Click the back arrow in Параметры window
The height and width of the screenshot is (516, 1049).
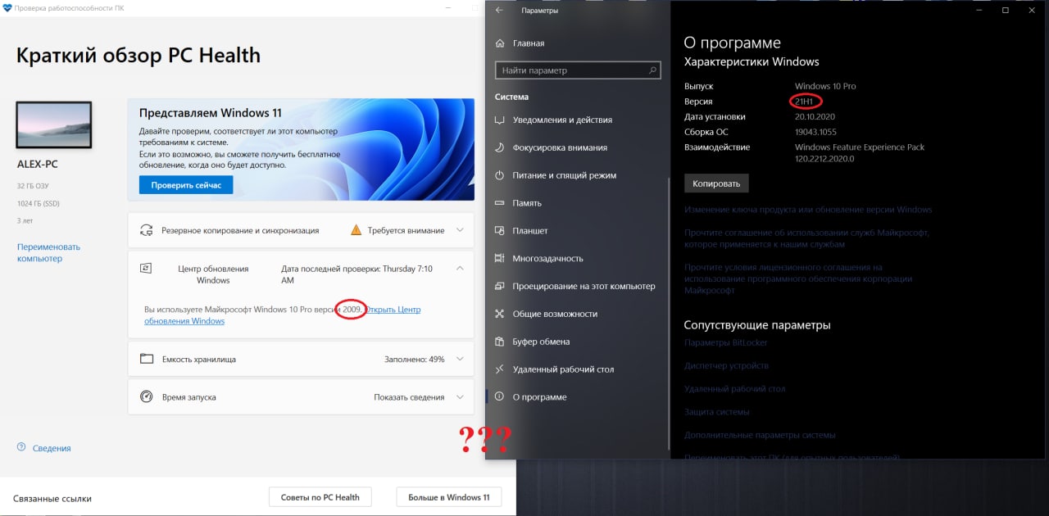(x=500, y=10)
